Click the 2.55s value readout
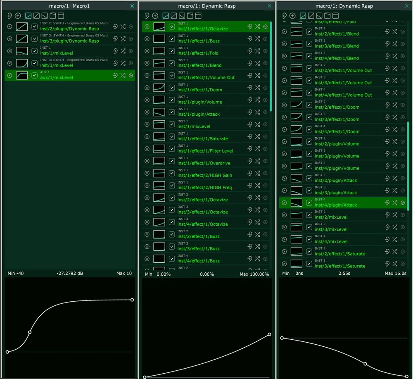 [x=344, y=273]
